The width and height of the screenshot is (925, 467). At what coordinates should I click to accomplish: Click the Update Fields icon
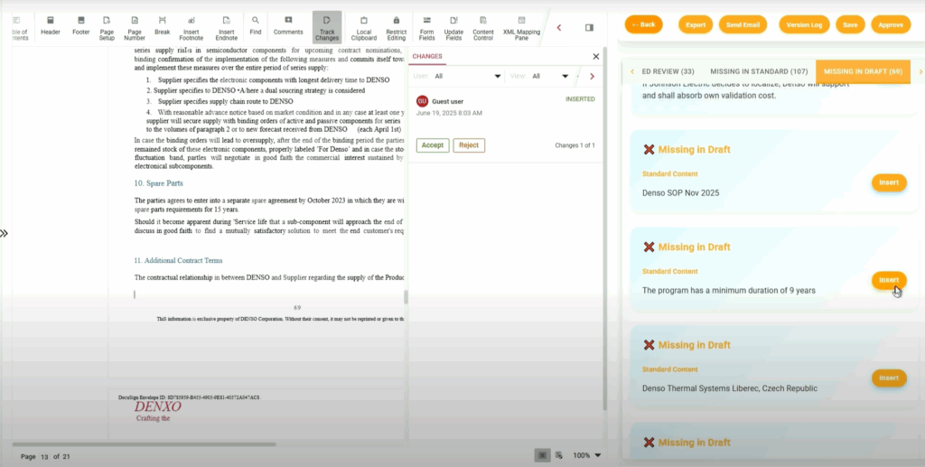click(x=453, y=26)
